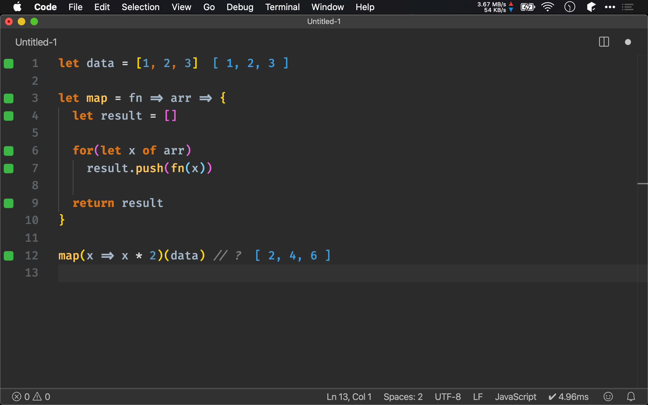This screenshot has height=405, width=648.
Task: Click line number 13 in the gutter
Action: coord(32,272)
